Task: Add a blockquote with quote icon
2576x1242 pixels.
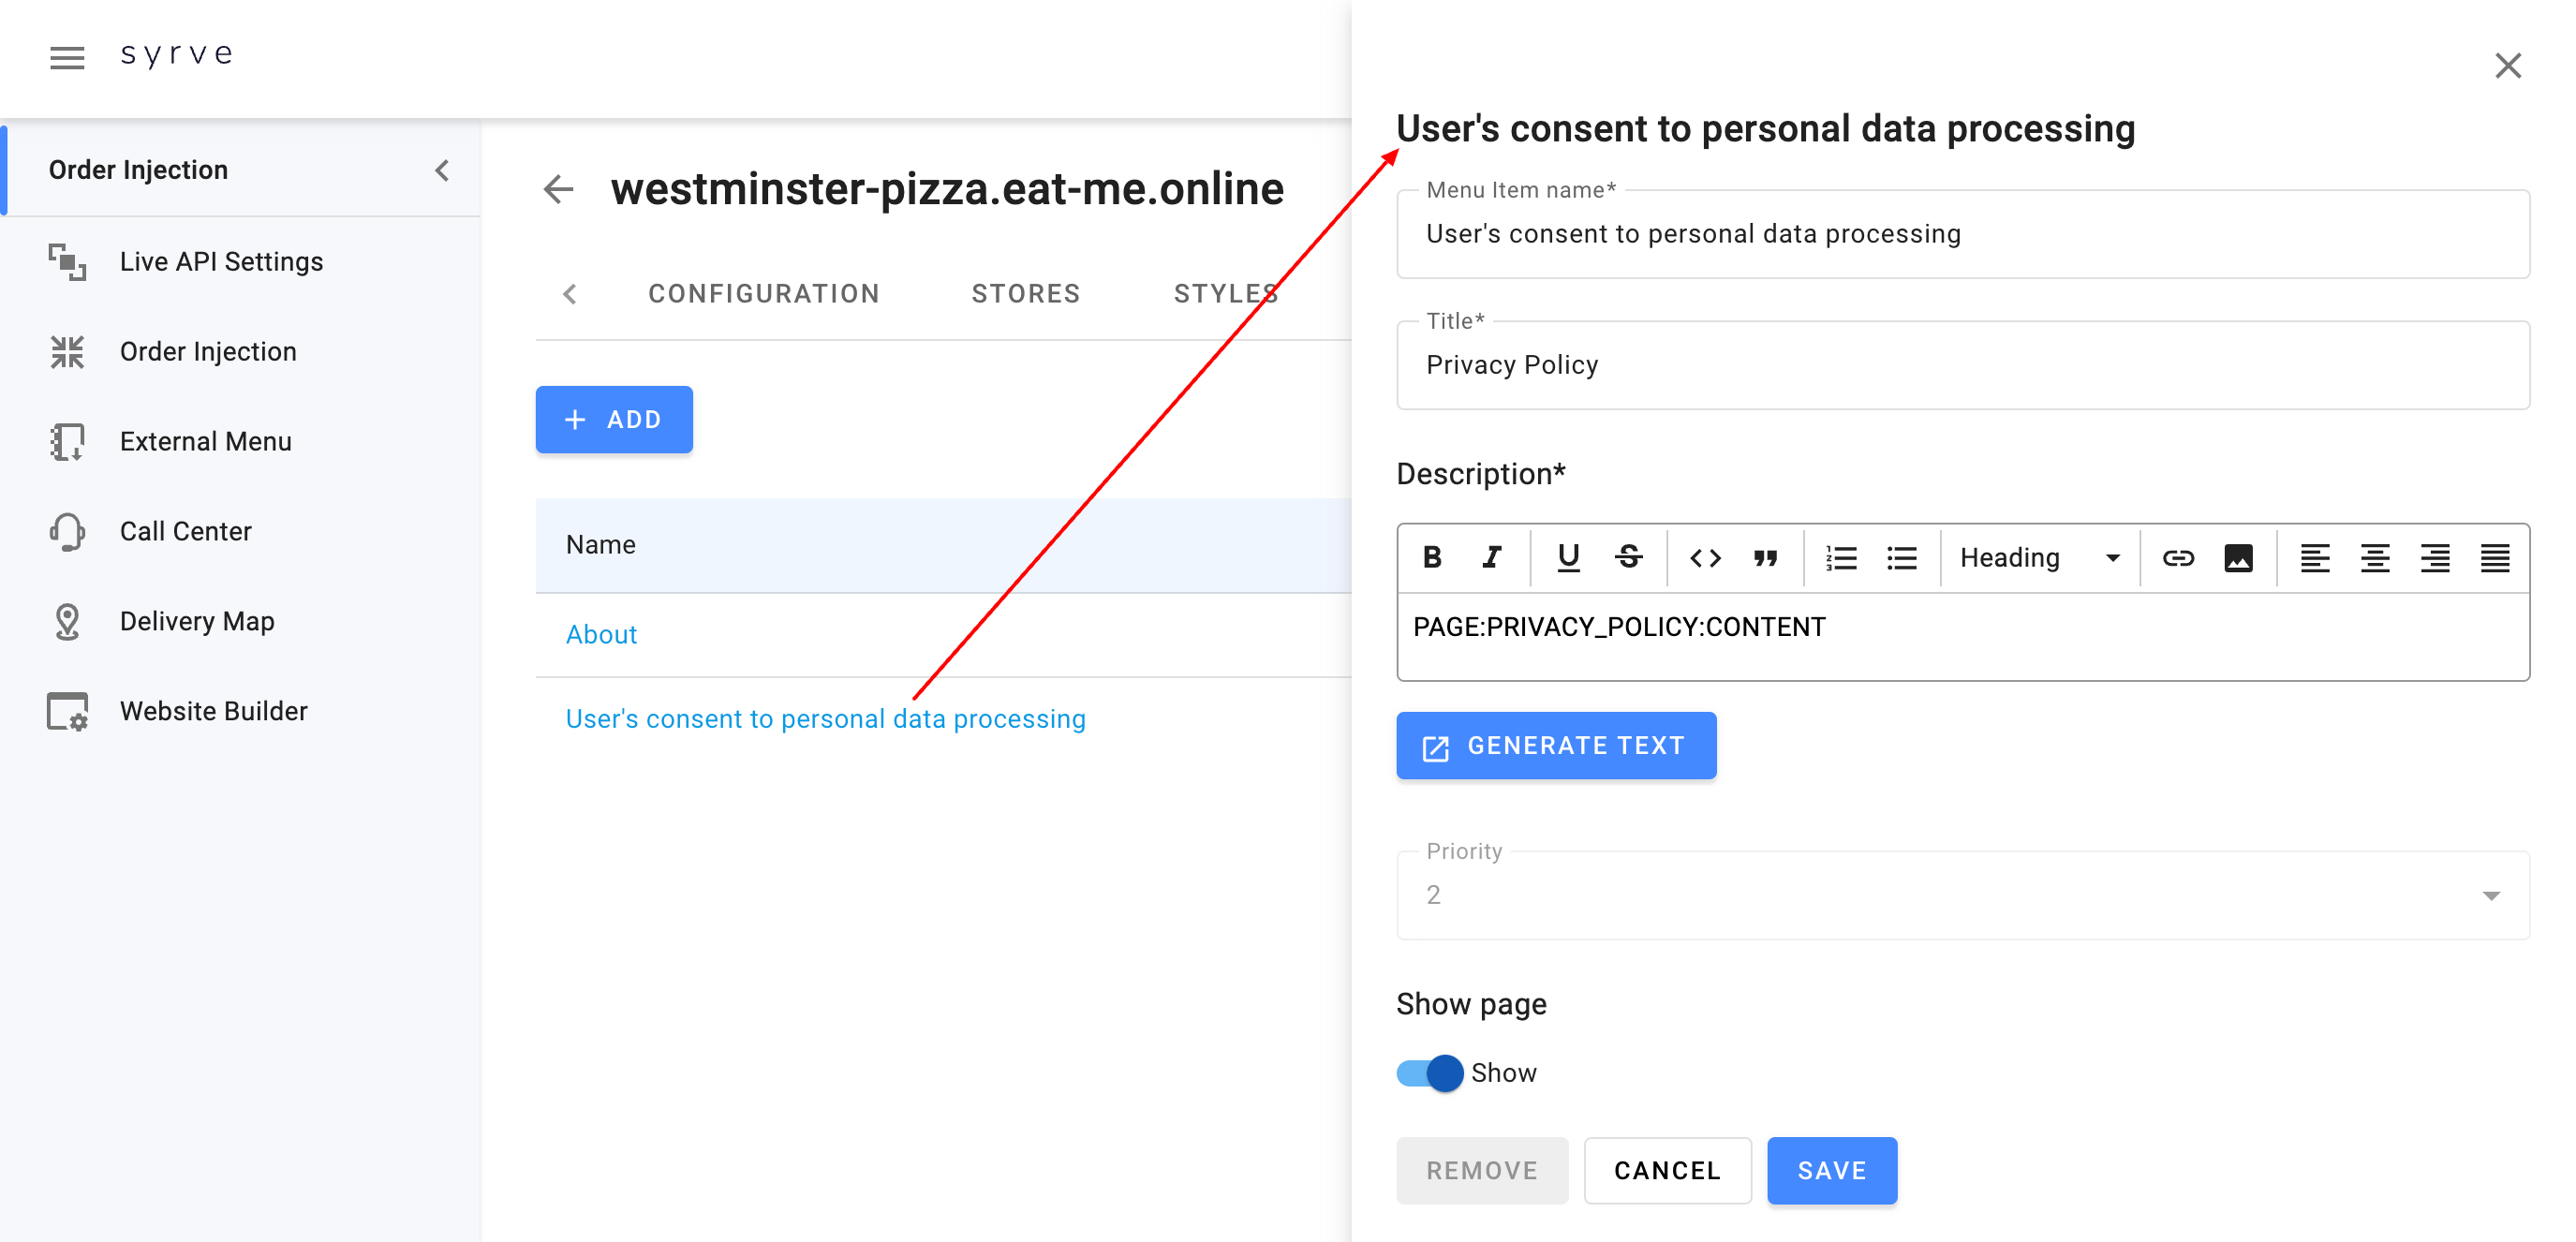Action: tap(1765, 557)
